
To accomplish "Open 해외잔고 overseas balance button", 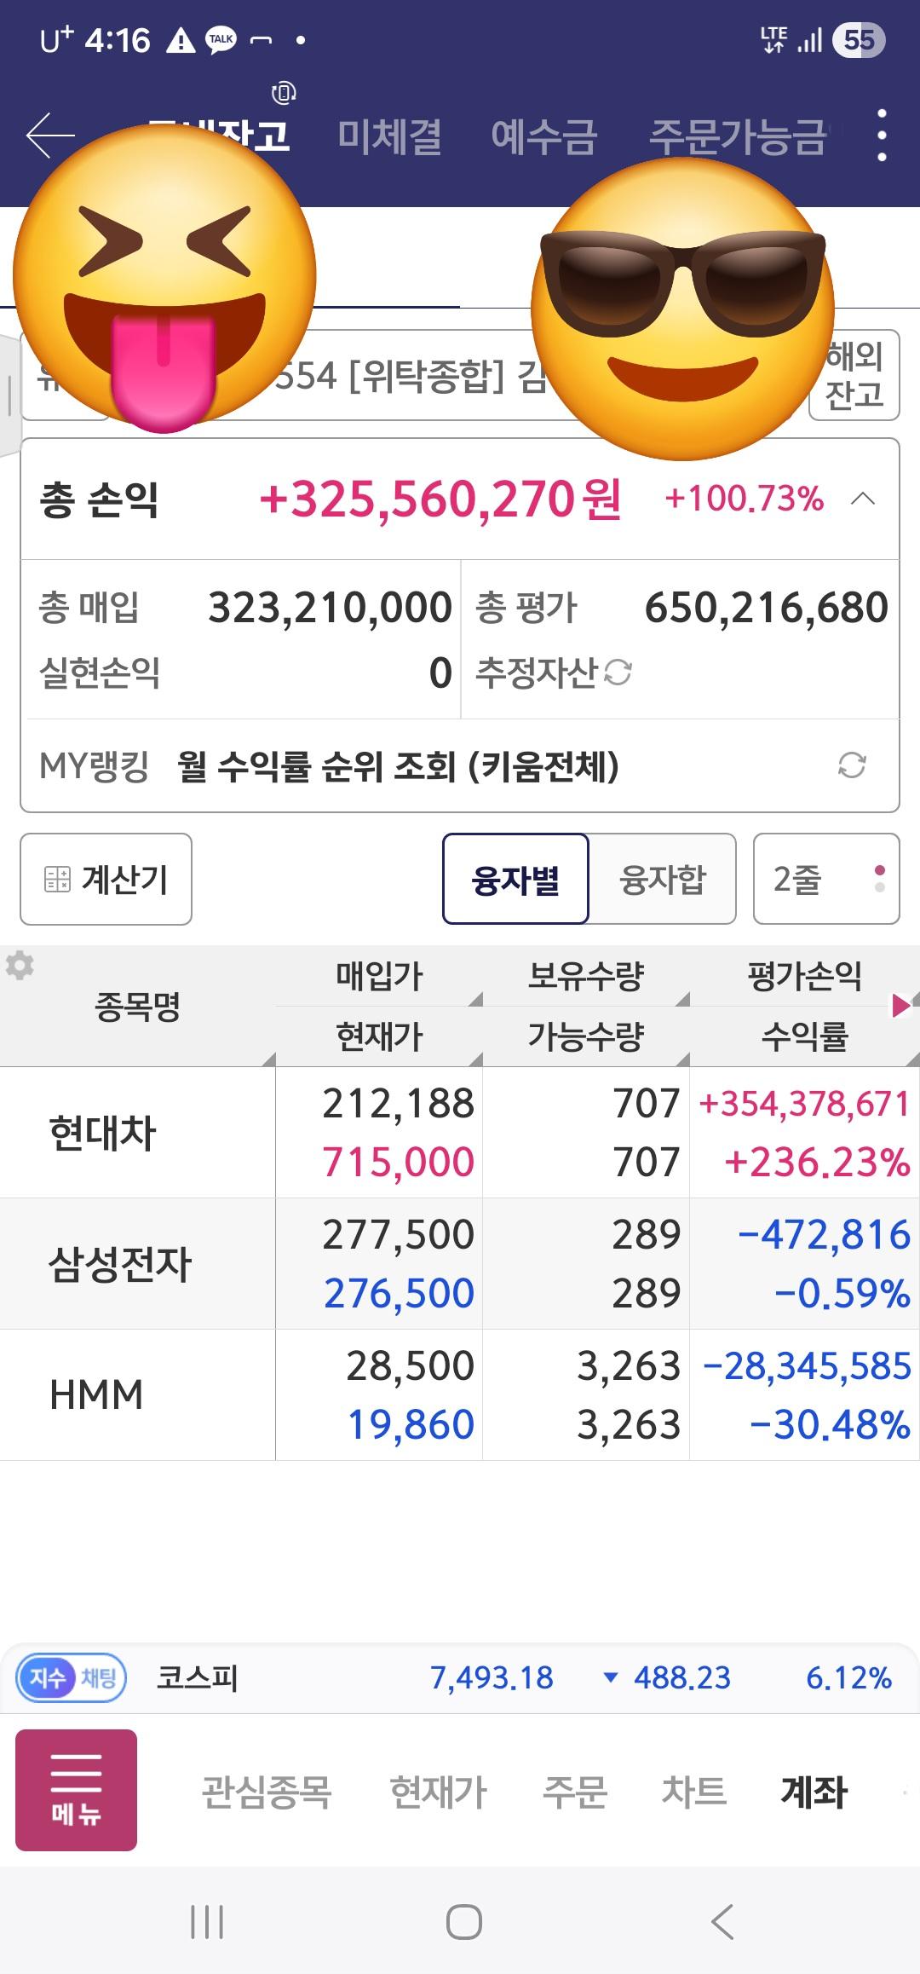I will click(x=854, y=375).
